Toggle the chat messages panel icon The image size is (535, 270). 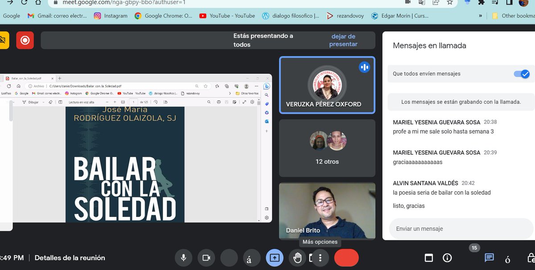point(489,258)
